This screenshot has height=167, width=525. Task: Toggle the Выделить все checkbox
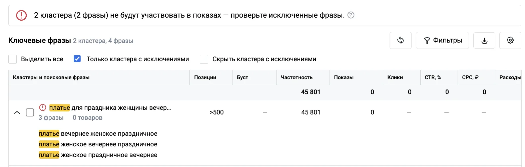pos(12,59)
